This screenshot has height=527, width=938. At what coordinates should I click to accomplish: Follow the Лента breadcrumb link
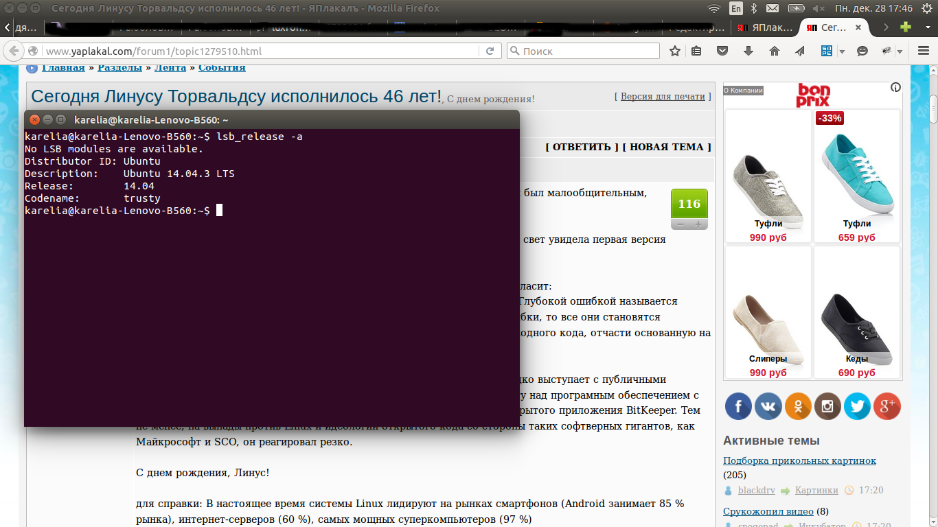(x=170, y=67)
